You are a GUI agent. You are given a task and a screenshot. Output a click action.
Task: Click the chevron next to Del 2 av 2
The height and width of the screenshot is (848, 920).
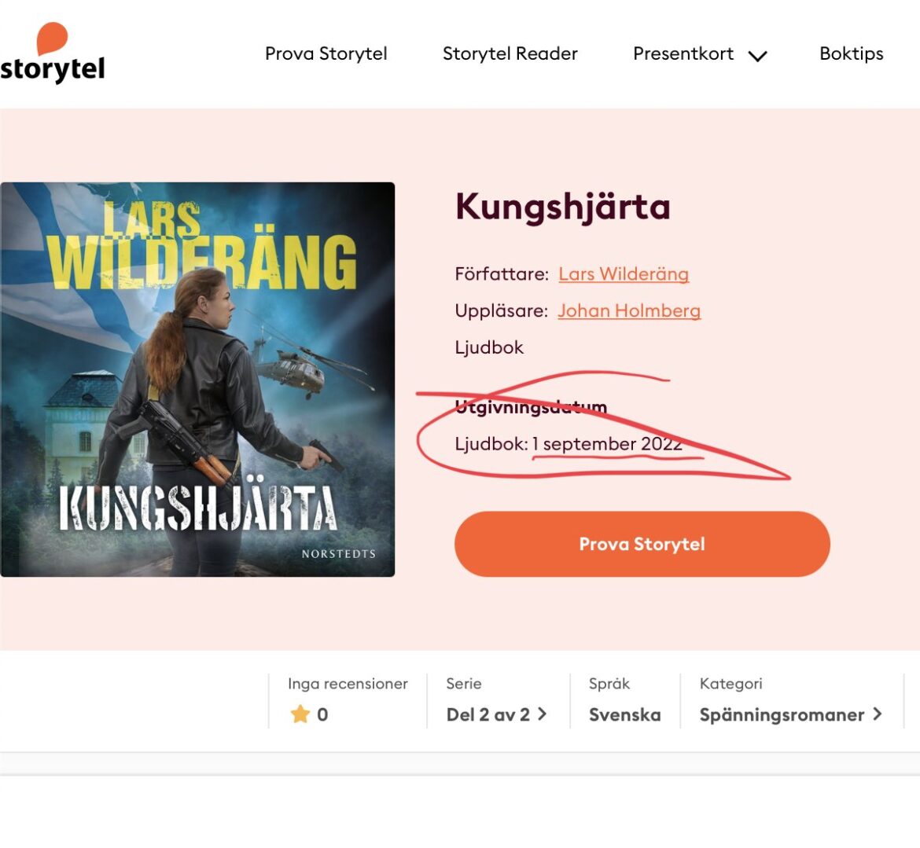click(x=542, y=714)
